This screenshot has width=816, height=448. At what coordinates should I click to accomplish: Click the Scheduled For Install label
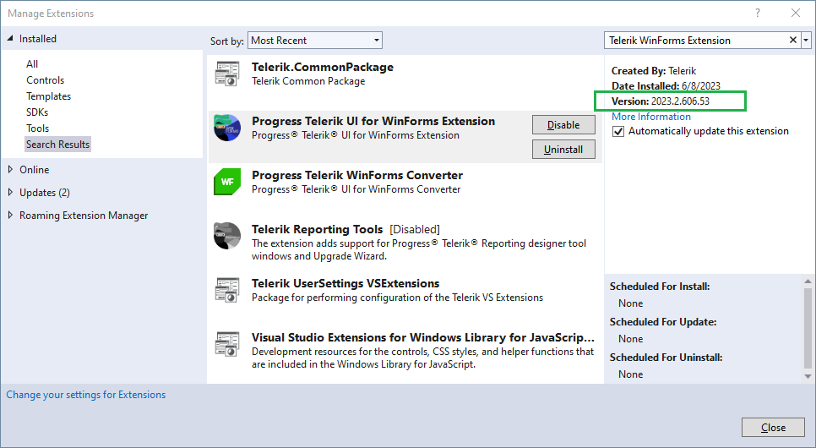660,287
